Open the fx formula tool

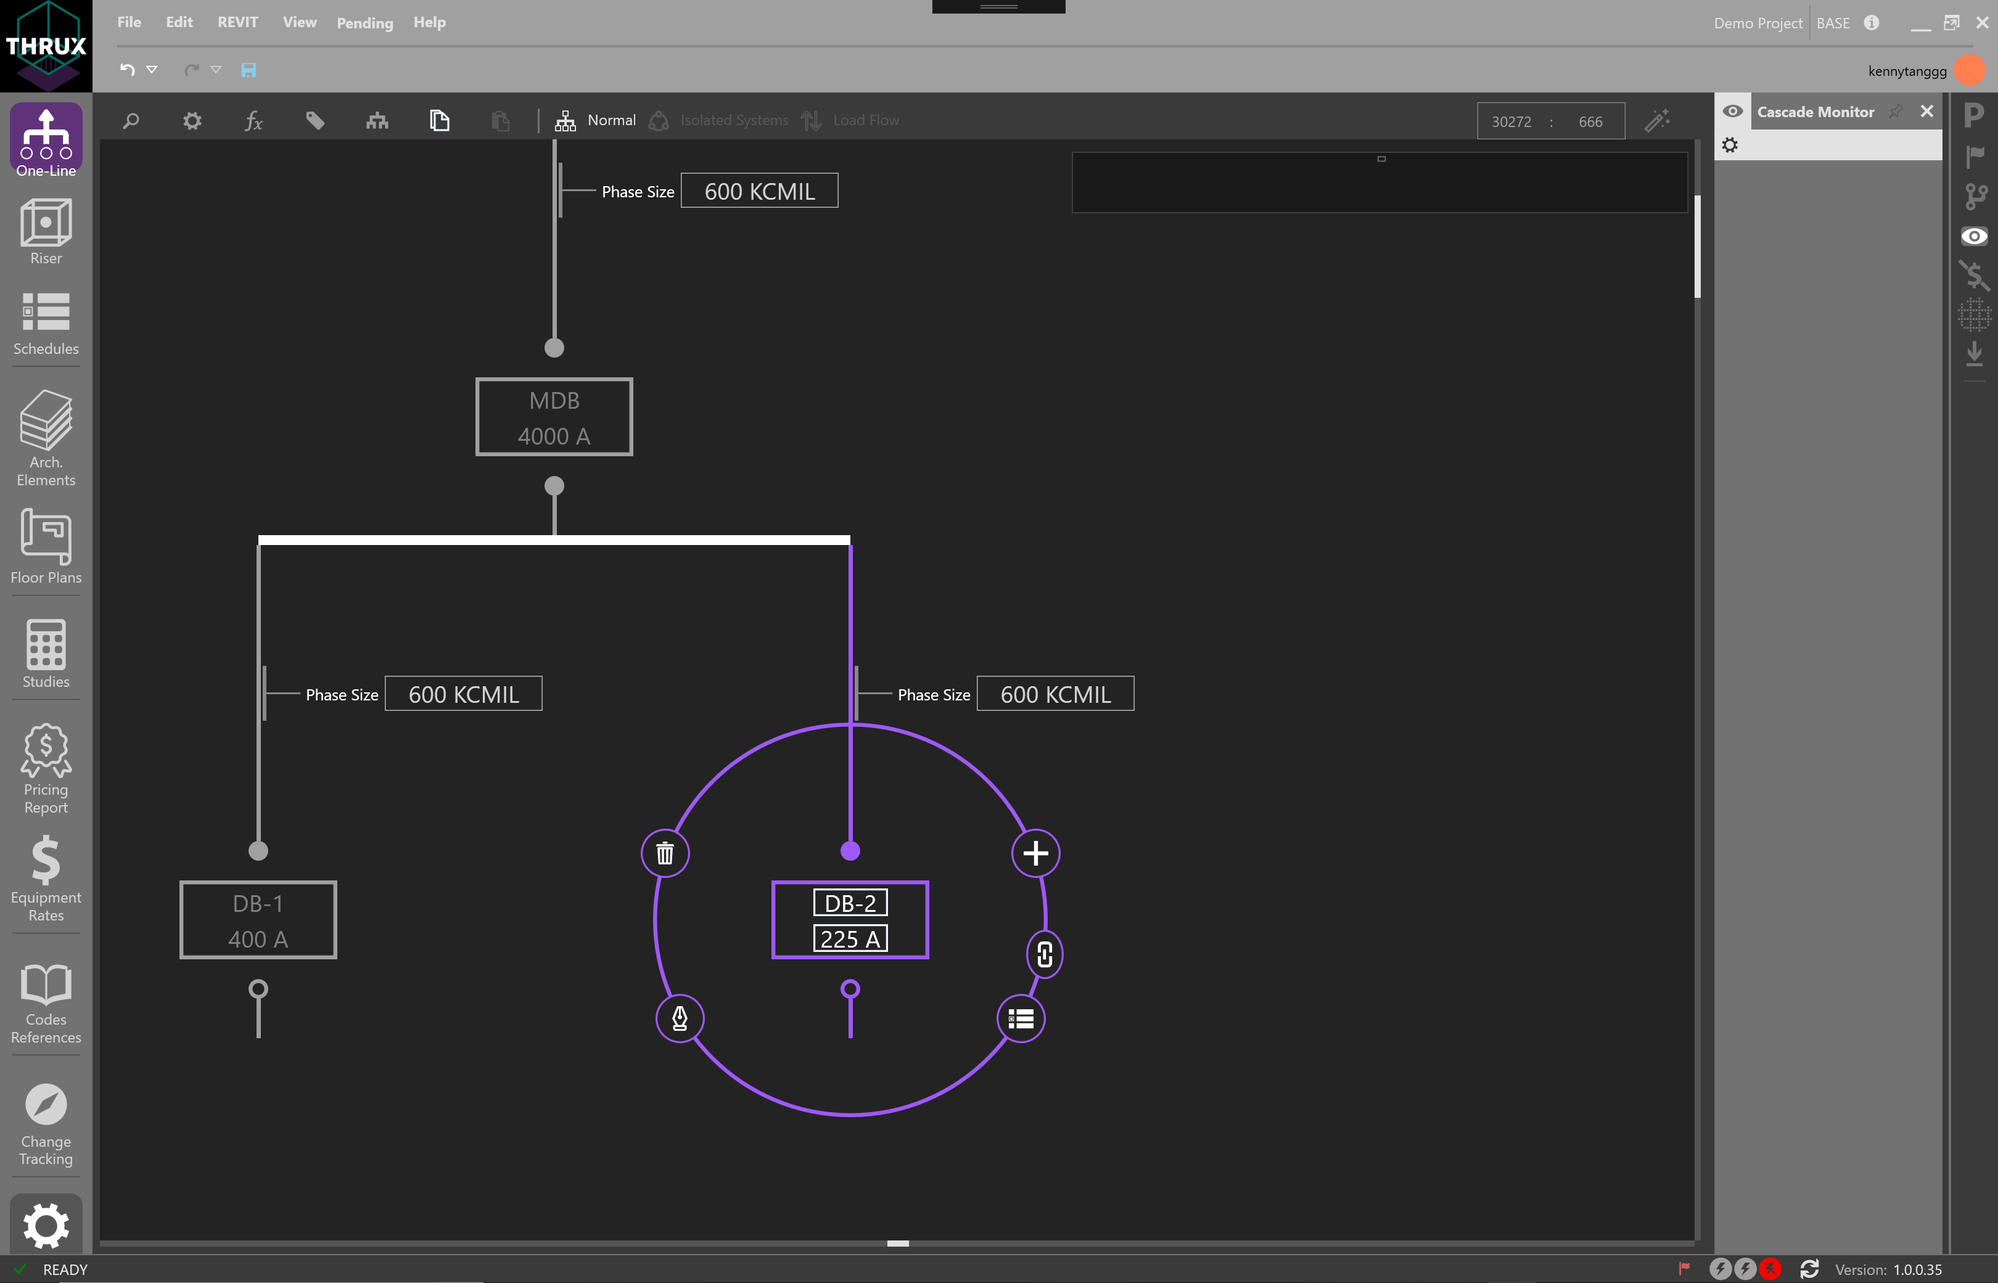coord(254,121)
